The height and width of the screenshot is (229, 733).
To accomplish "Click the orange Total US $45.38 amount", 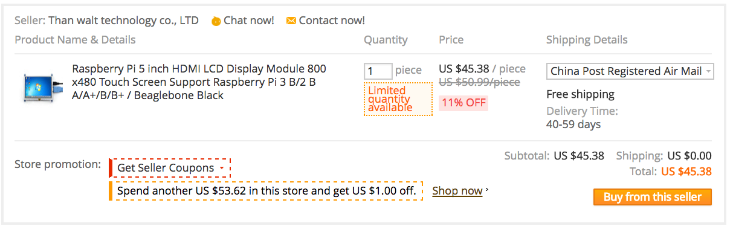I will 686,172.
